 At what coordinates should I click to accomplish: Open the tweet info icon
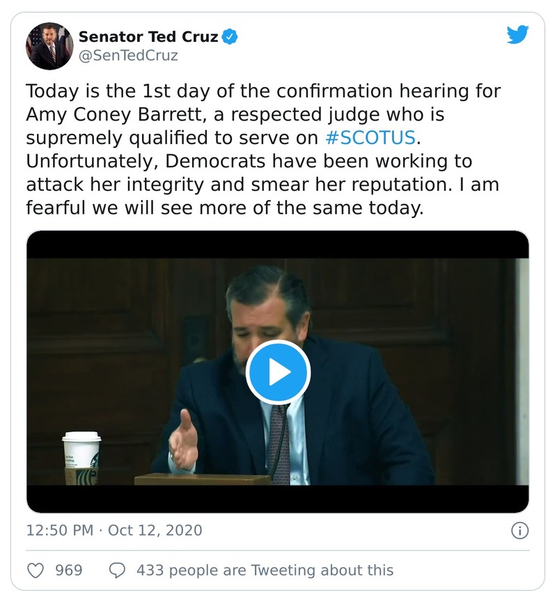(x=519, y=531)
